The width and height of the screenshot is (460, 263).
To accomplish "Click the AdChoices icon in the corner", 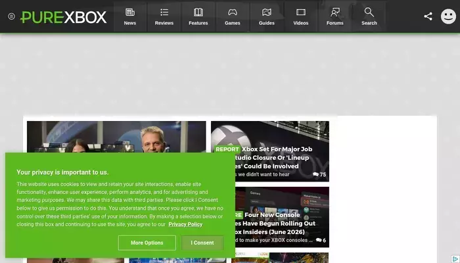I will tap(455, 259).
